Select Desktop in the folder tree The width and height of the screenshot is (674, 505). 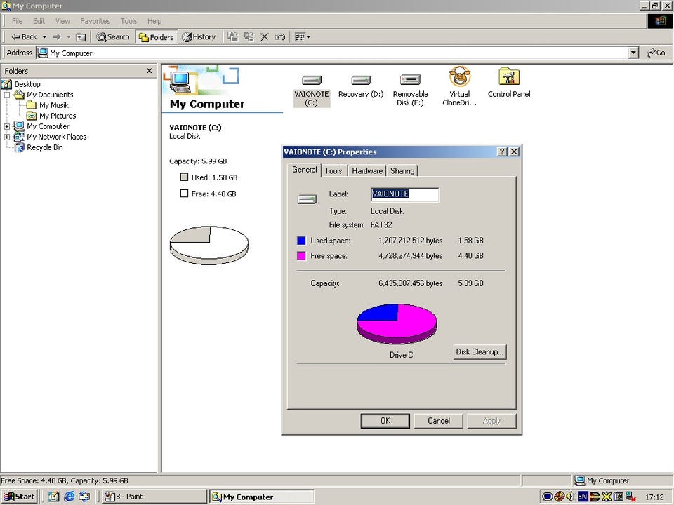pos(27,84)
